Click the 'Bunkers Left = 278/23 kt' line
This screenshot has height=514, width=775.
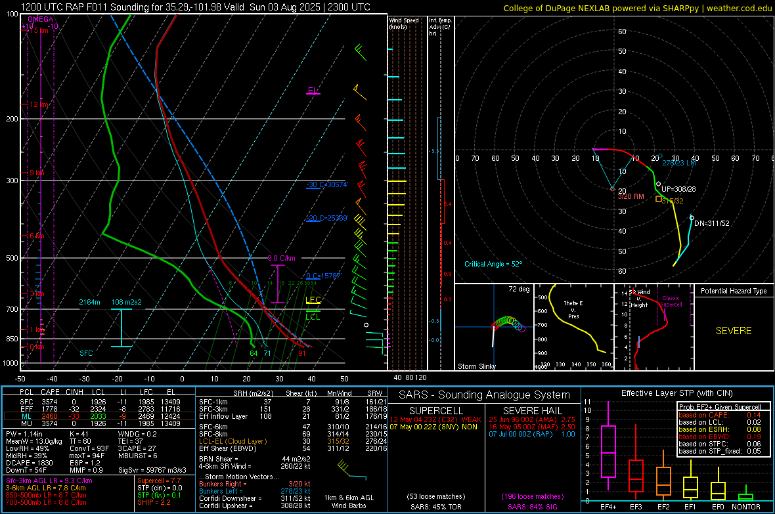[254, 491]
